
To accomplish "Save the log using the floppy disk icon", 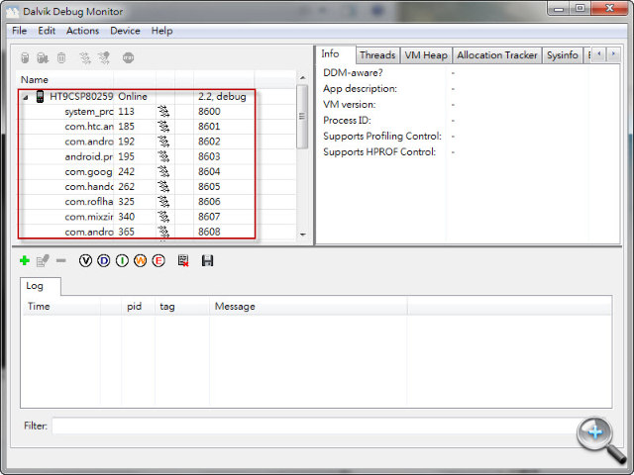I will (207, 260).
